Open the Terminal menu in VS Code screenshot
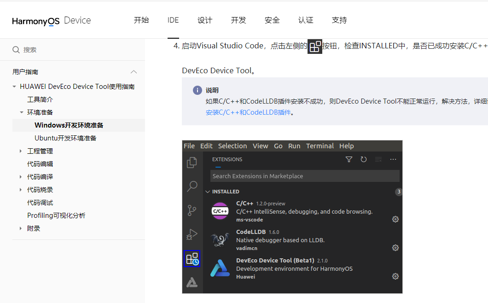Viewport: 488px width, 303px height. tap(320, 146)
